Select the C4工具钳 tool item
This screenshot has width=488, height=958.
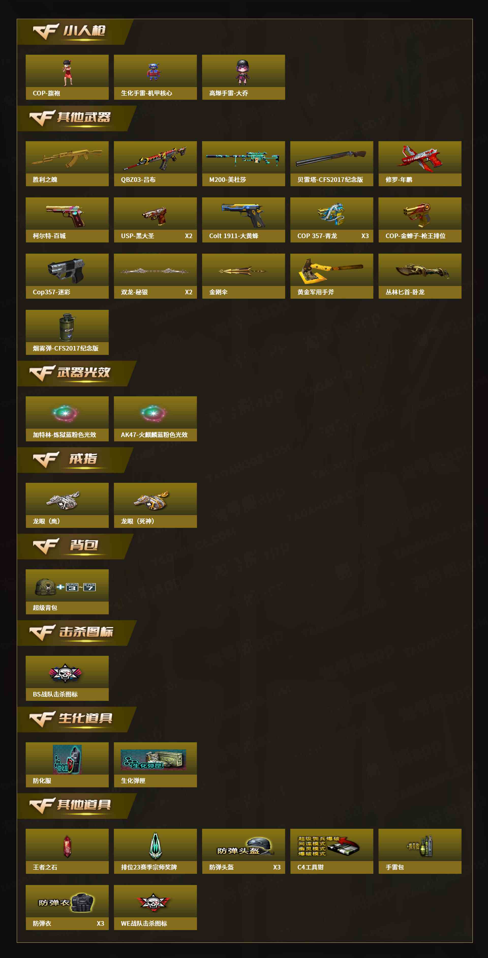point(331,851)
